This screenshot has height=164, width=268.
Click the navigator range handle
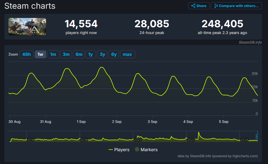tap(257, 136)
